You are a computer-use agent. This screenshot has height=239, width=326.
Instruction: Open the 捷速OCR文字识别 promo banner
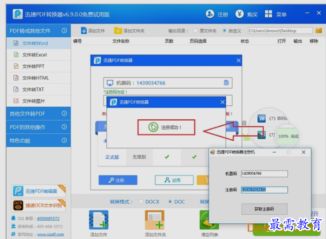coord(39,205)
